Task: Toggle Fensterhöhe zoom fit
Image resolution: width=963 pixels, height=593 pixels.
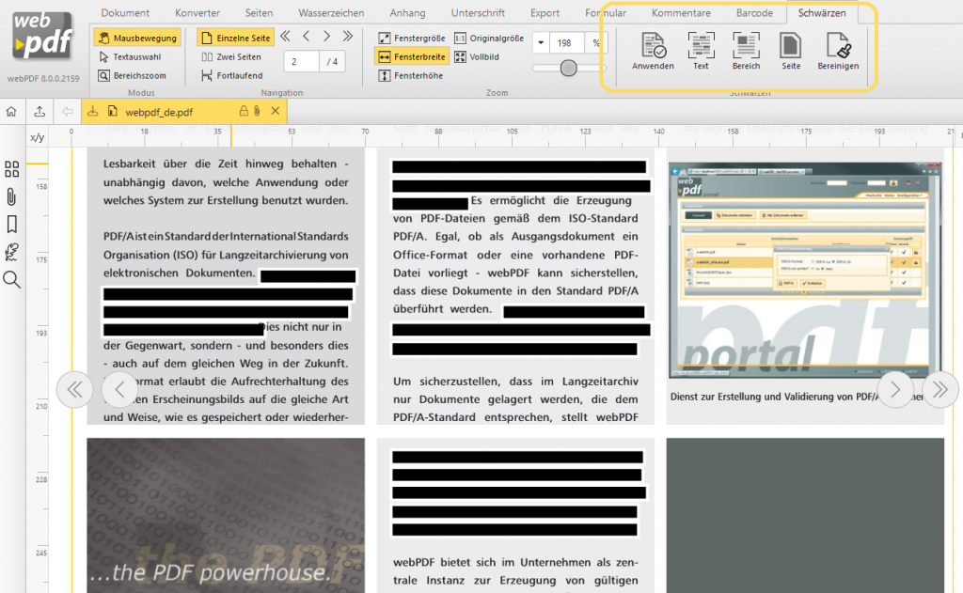Action: tap(412, 75)
